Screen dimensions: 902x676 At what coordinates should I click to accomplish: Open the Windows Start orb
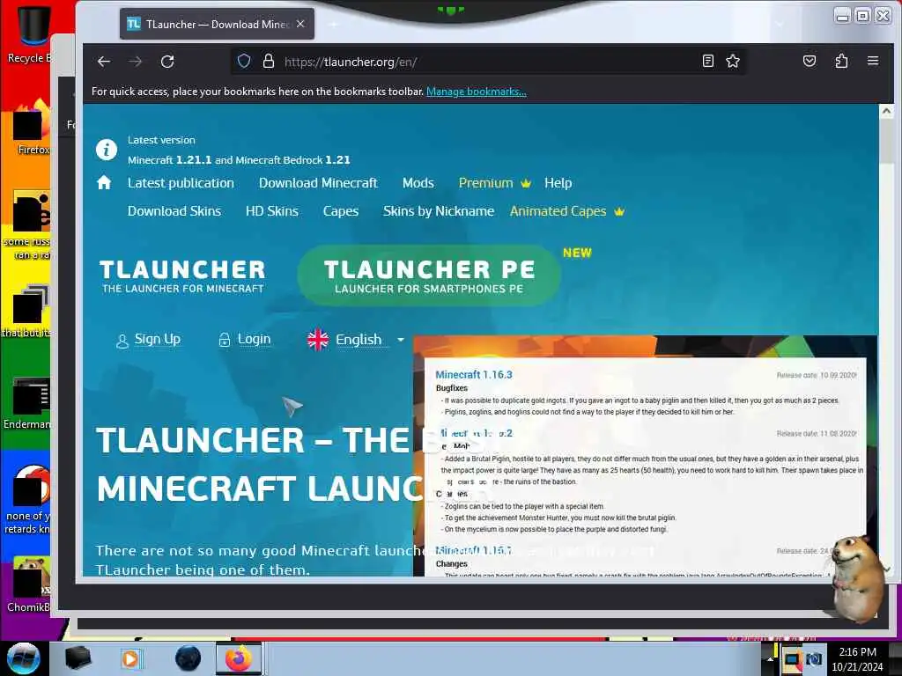point(24,658)
